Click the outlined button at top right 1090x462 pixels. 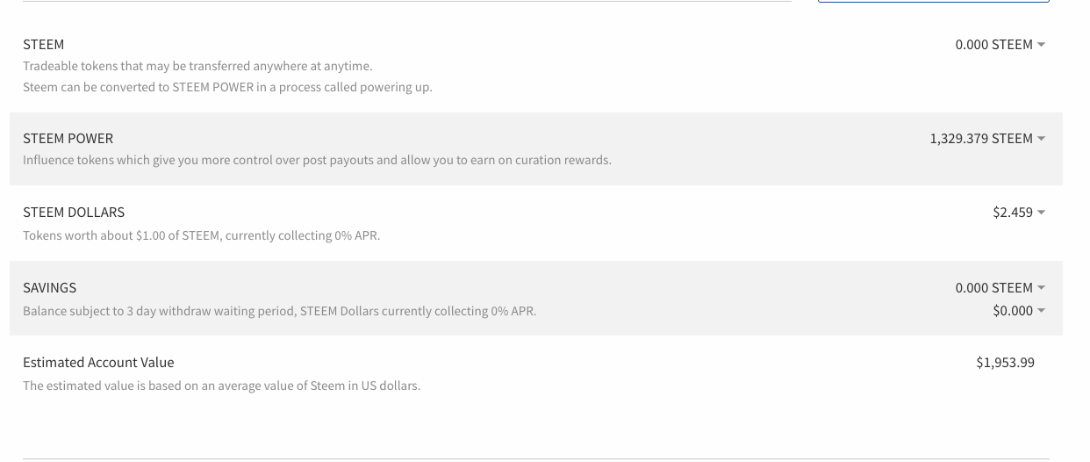933,1
